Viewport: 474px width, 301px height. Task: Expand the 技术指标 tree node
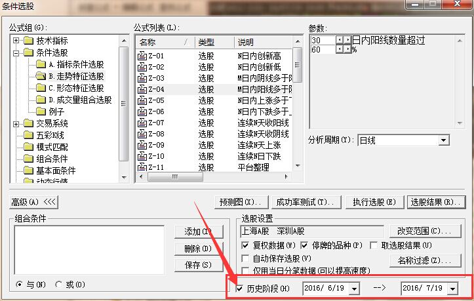click(16, 41)
